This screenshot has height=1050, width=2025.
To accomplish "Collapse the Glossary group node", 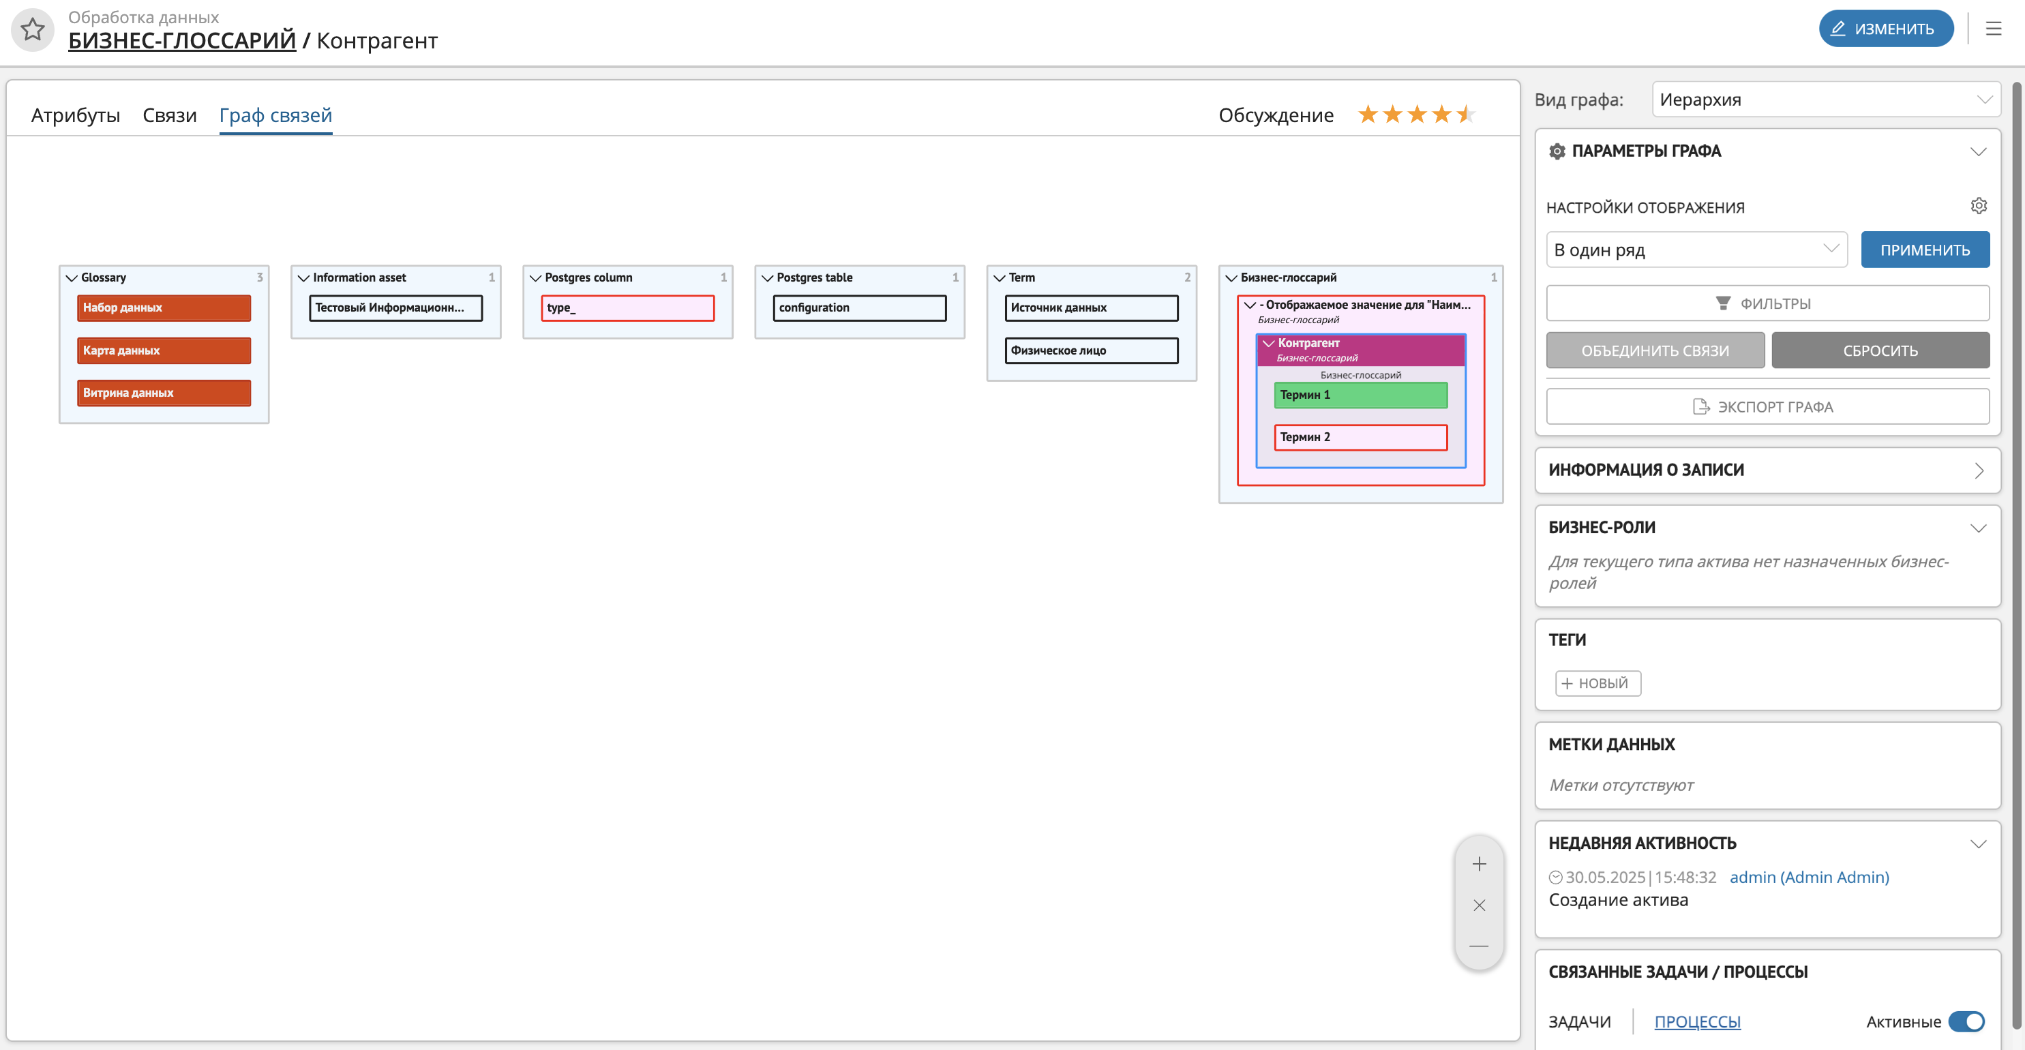I will pos(72,277).
